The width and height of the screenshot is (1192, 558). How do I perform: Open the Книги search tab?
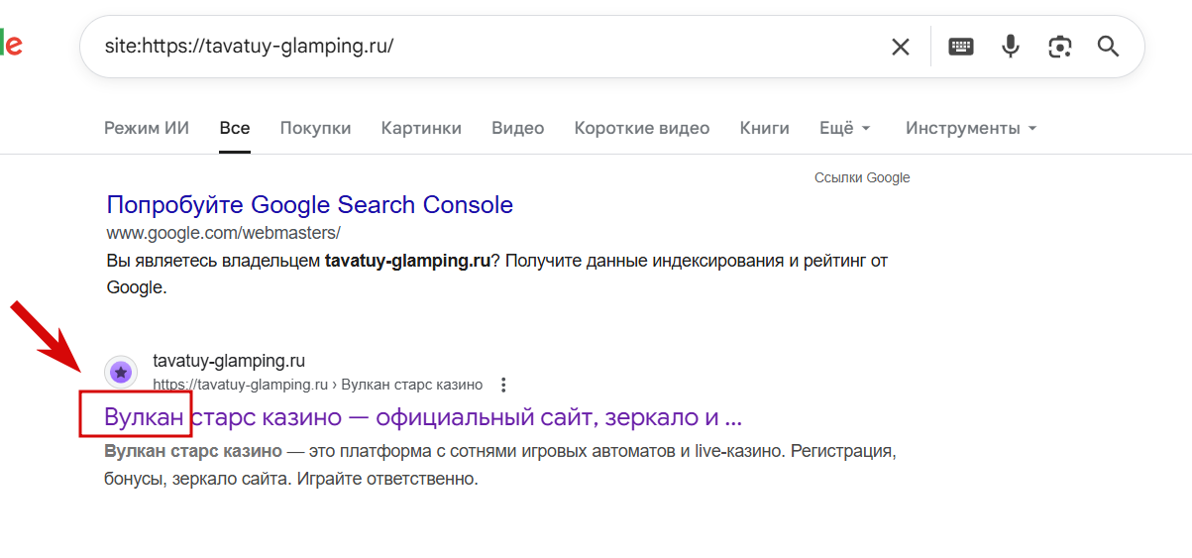764,128
